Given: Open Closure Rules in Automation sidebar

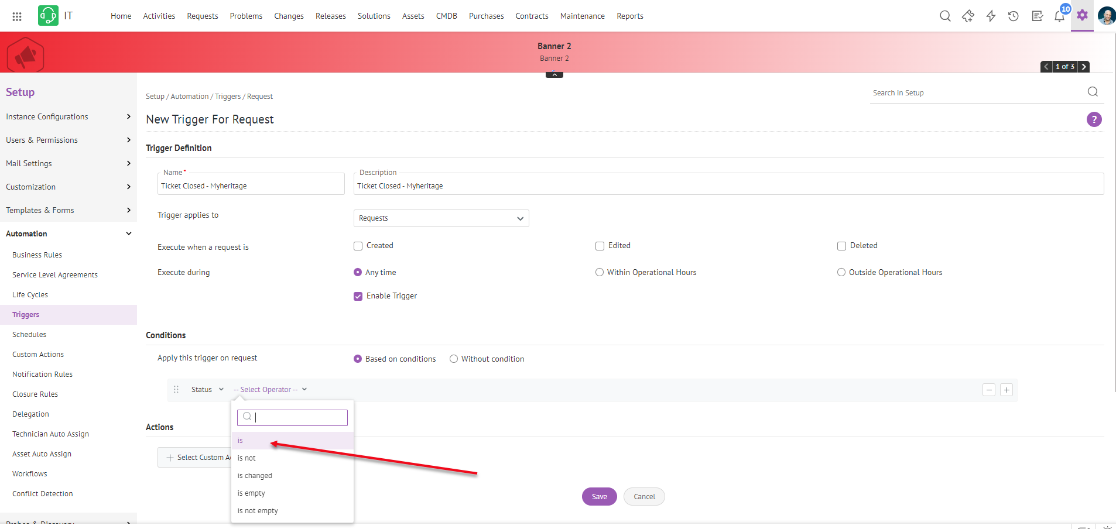Looking at the screenshot, I should [x=35, y=394].
